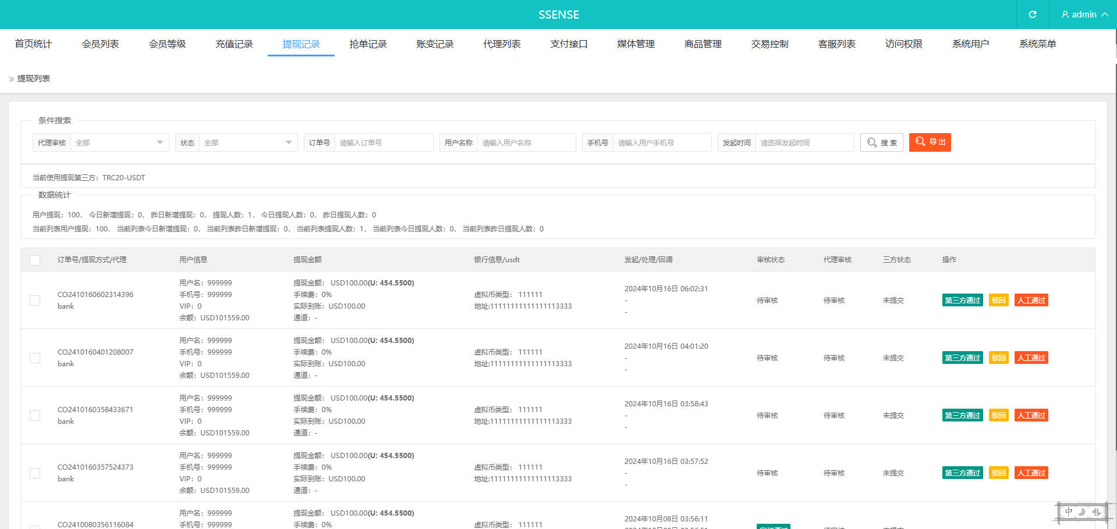This screenshot has height=529, width=1117.
Task: Click 第三方通过 for order CO2410160357524373
Action: point(963,473)
